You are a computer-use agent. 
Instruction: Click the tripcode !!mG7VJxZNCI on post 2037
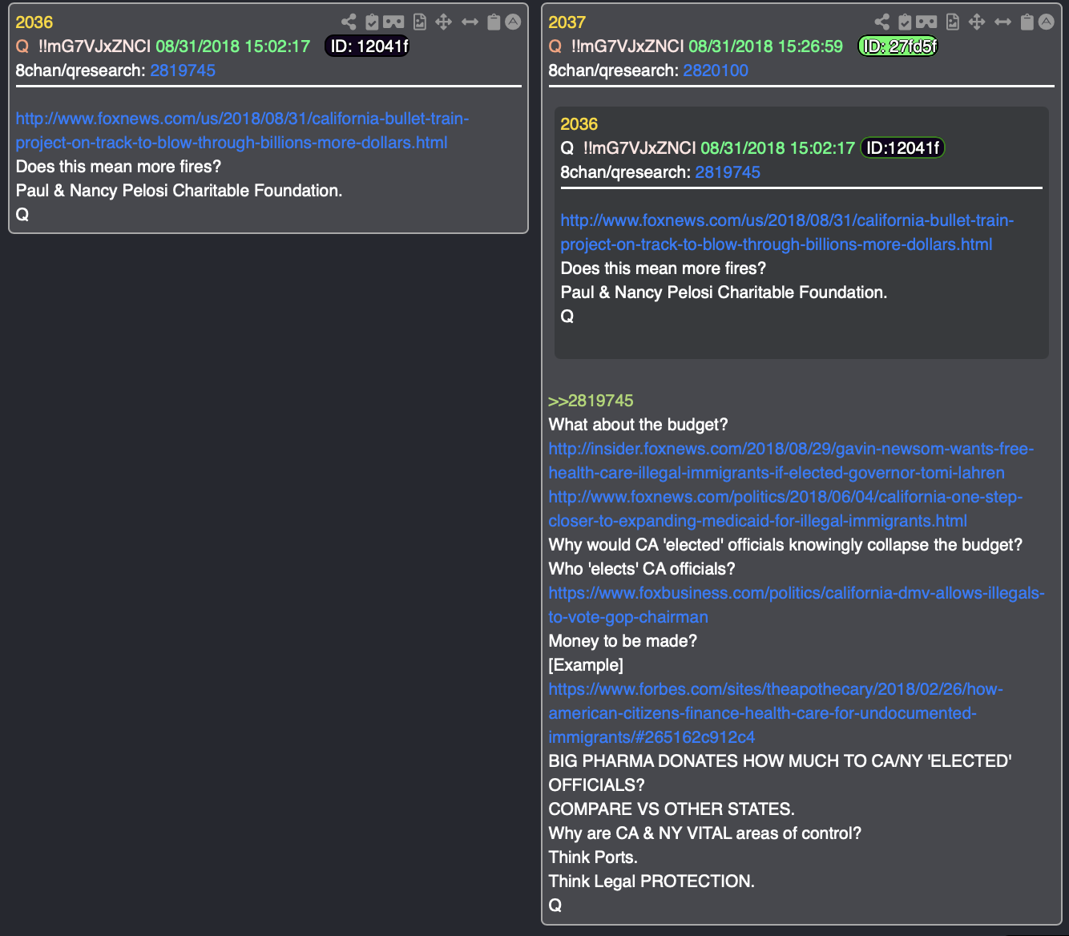coord(627,46)
